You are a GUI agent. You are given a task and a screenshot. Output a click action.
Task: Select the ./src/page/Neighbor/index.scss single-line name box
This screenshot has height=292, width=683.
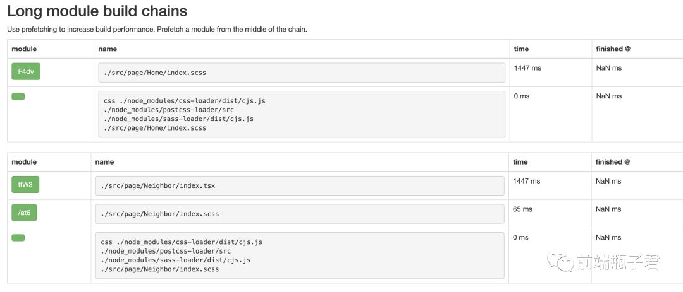pos(300,214)
